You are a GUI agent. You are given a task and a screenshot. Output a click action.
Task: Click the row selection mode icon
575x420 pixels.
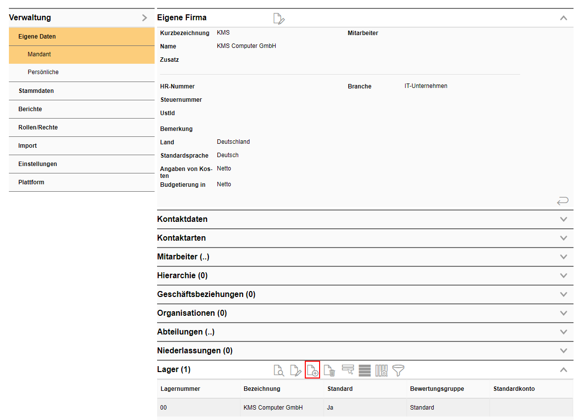click(348, 370)
